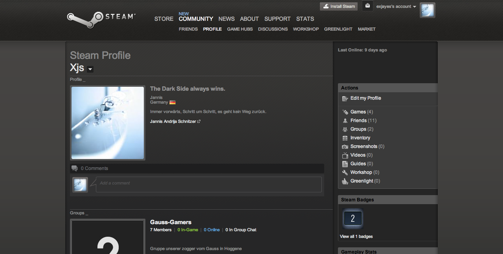This screenshot has width=503, height=254.
Task: Click the Gauss-Gamers group image
Action: (x=108, y=236)
